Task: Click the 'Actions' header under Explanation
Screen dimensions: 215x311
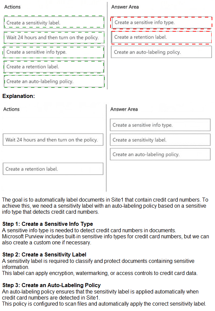Action: (x=11, y=109)
